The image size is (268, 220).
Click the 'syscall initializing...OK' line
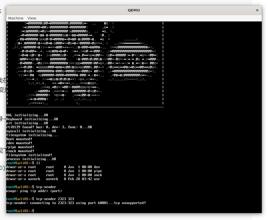31,131
